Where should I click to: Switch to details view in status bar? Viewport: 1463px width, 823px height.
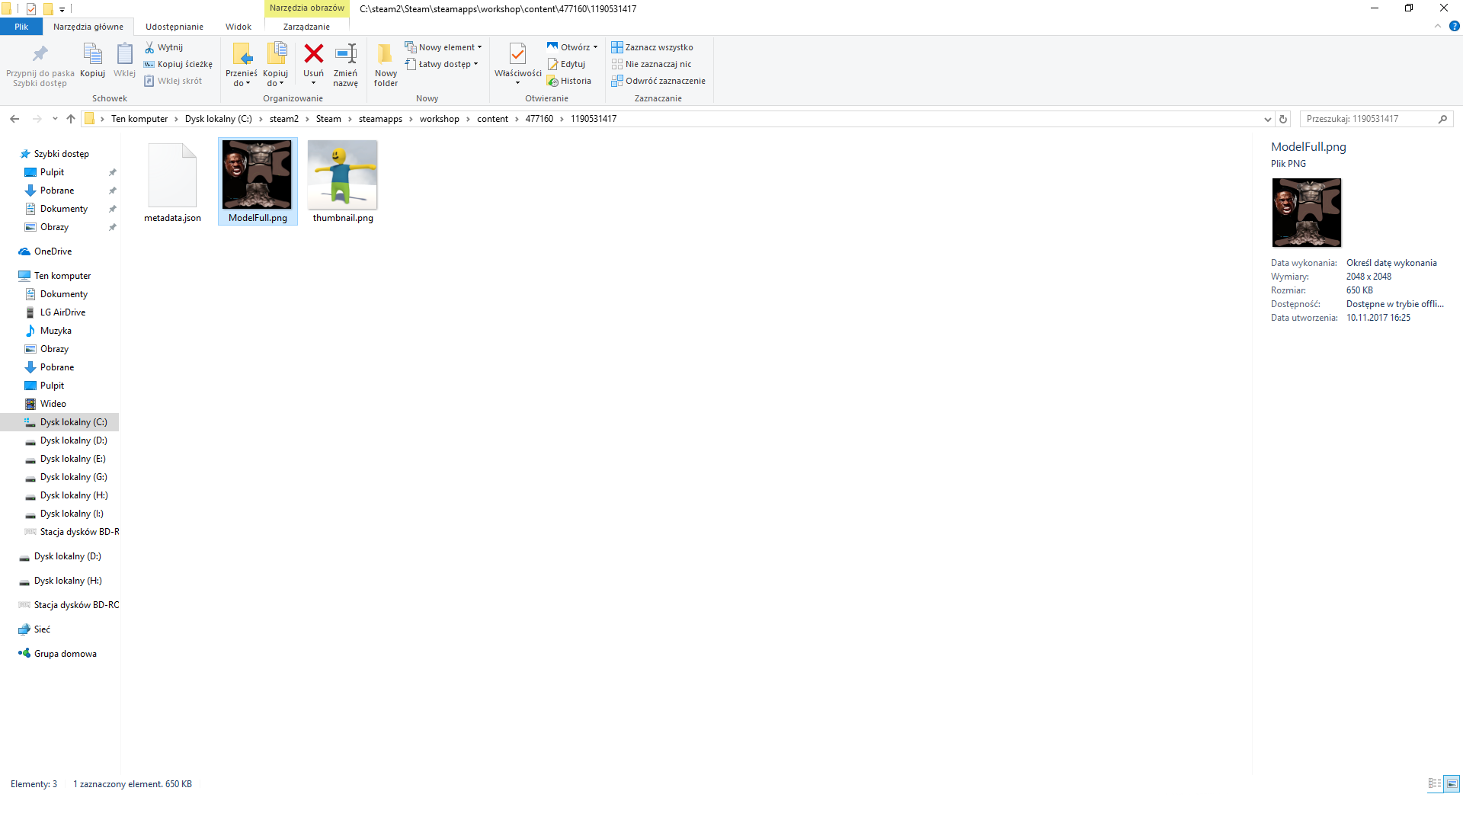click(1435, 783)
